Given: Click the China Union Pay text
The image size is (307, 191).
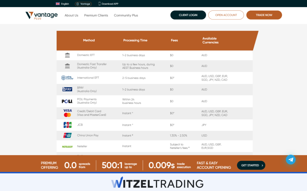Looking at the screenshot, I should [88, 135].
